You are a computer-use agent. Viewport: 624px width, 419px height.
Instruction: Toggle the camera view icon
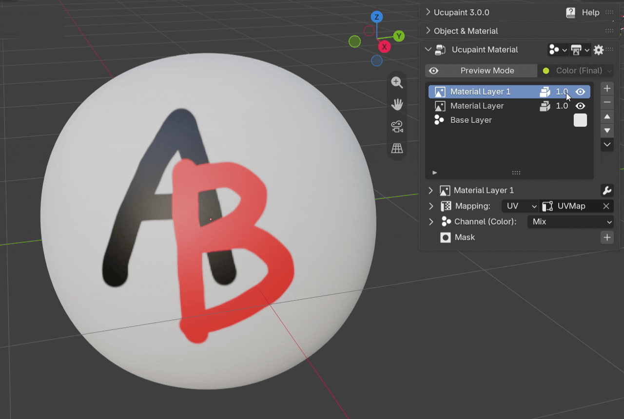397,127
